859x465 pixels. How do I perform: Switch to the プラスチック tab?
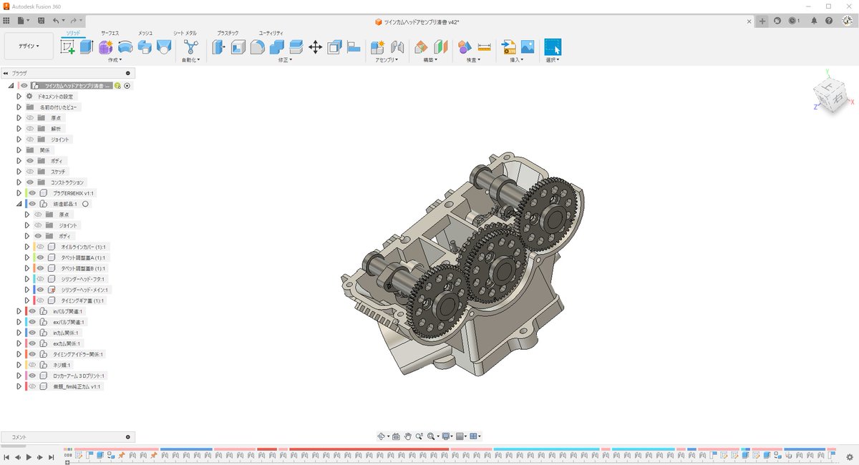click(228, 33)
